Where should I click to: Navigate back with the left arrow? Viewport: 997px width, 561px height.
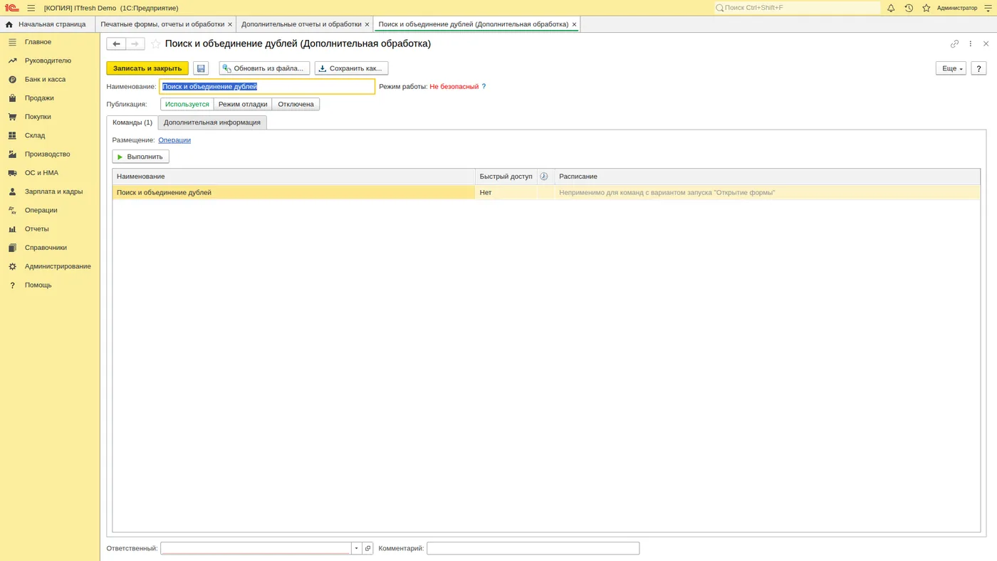(116, 44)
